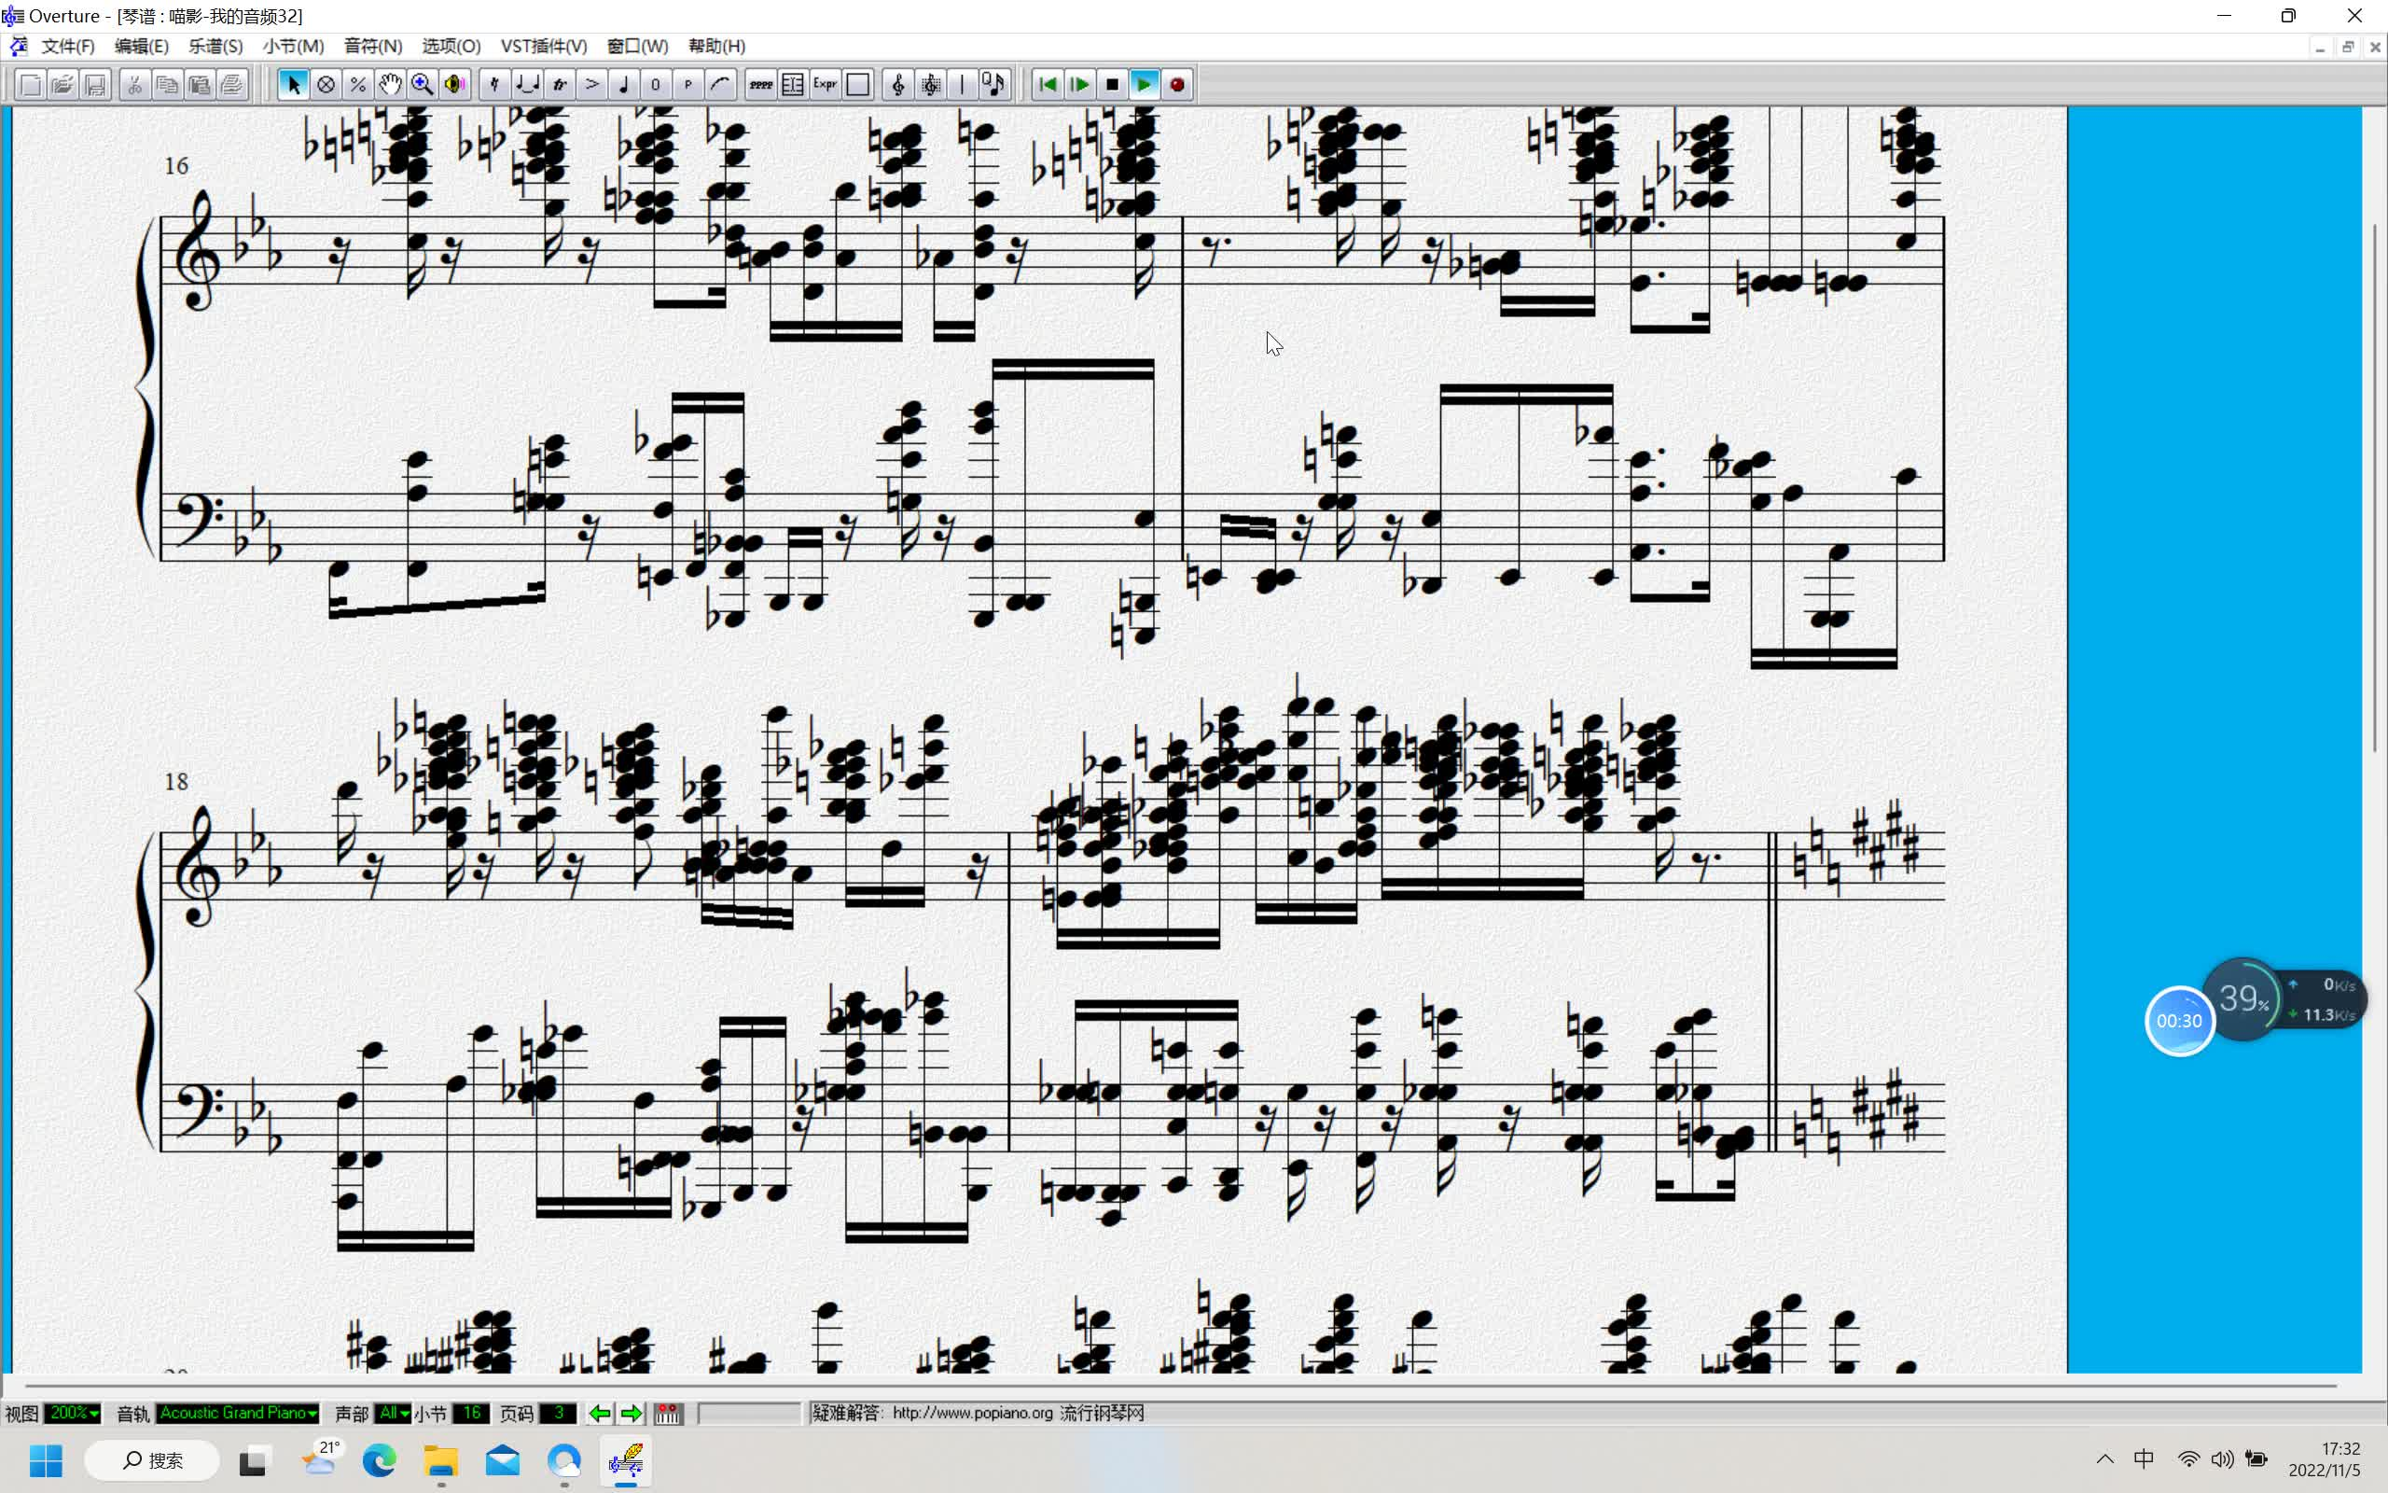Go to previous page with green left arrow
The height and width of the screenshot is (1493, 2388).
(x=599, y=1413)
